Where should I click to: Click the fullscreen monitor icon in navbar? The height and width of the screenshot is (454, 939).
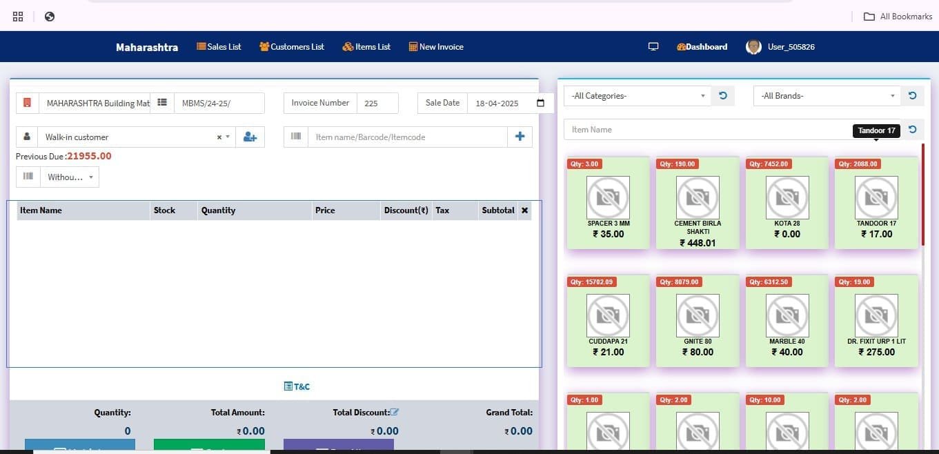(x=653, y=47)
